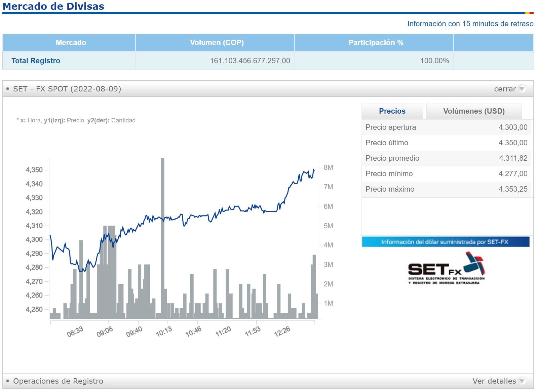This screenshot has width=537, height=391.
Task: Click the 10:13 time label on chart axis
Action: tap(164, 332)
